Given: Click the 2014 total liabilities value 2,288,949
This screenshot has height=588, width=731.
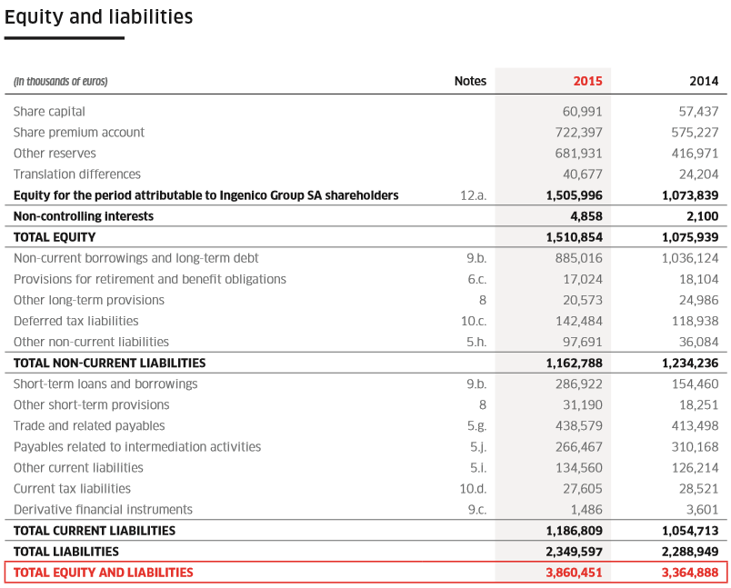Looking at the screenshot, I should tap(690, 551).
